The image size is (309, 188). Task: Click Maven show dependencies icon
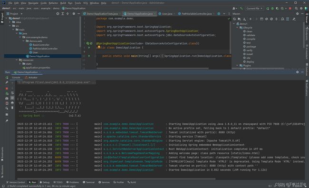click(282, 19)
